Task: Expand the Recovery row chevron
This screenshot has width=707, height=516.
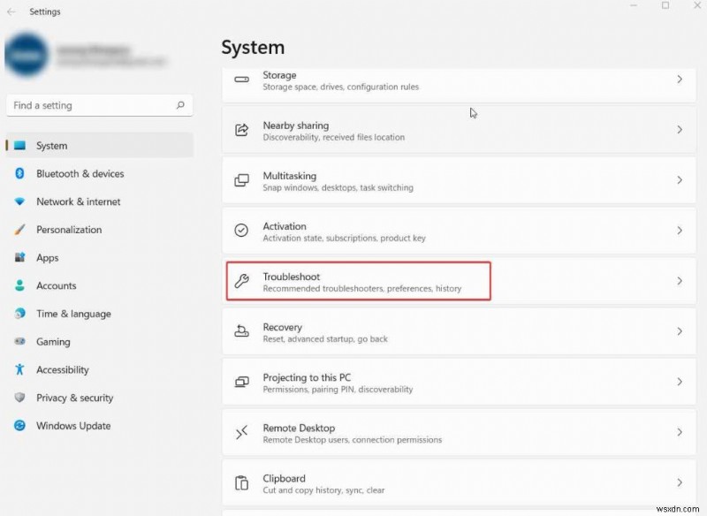Action: point(680,332)
